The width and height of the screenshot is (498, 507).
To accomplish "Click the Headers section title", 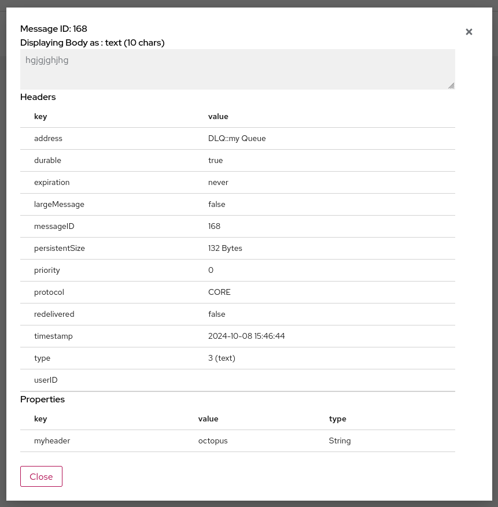I will pos(38,97).
